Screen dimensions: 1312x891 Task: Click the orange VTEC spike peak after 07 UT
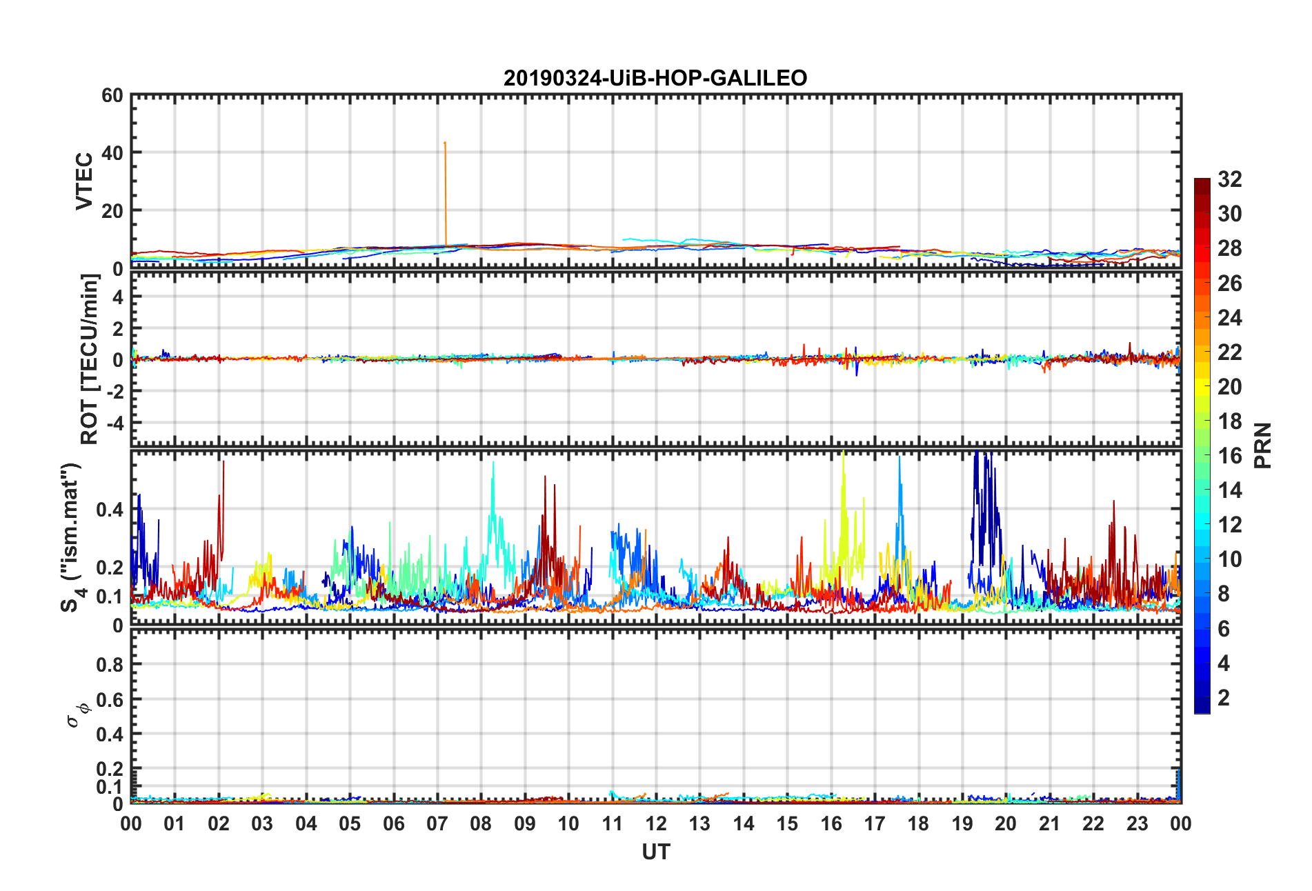pos(445,143)
